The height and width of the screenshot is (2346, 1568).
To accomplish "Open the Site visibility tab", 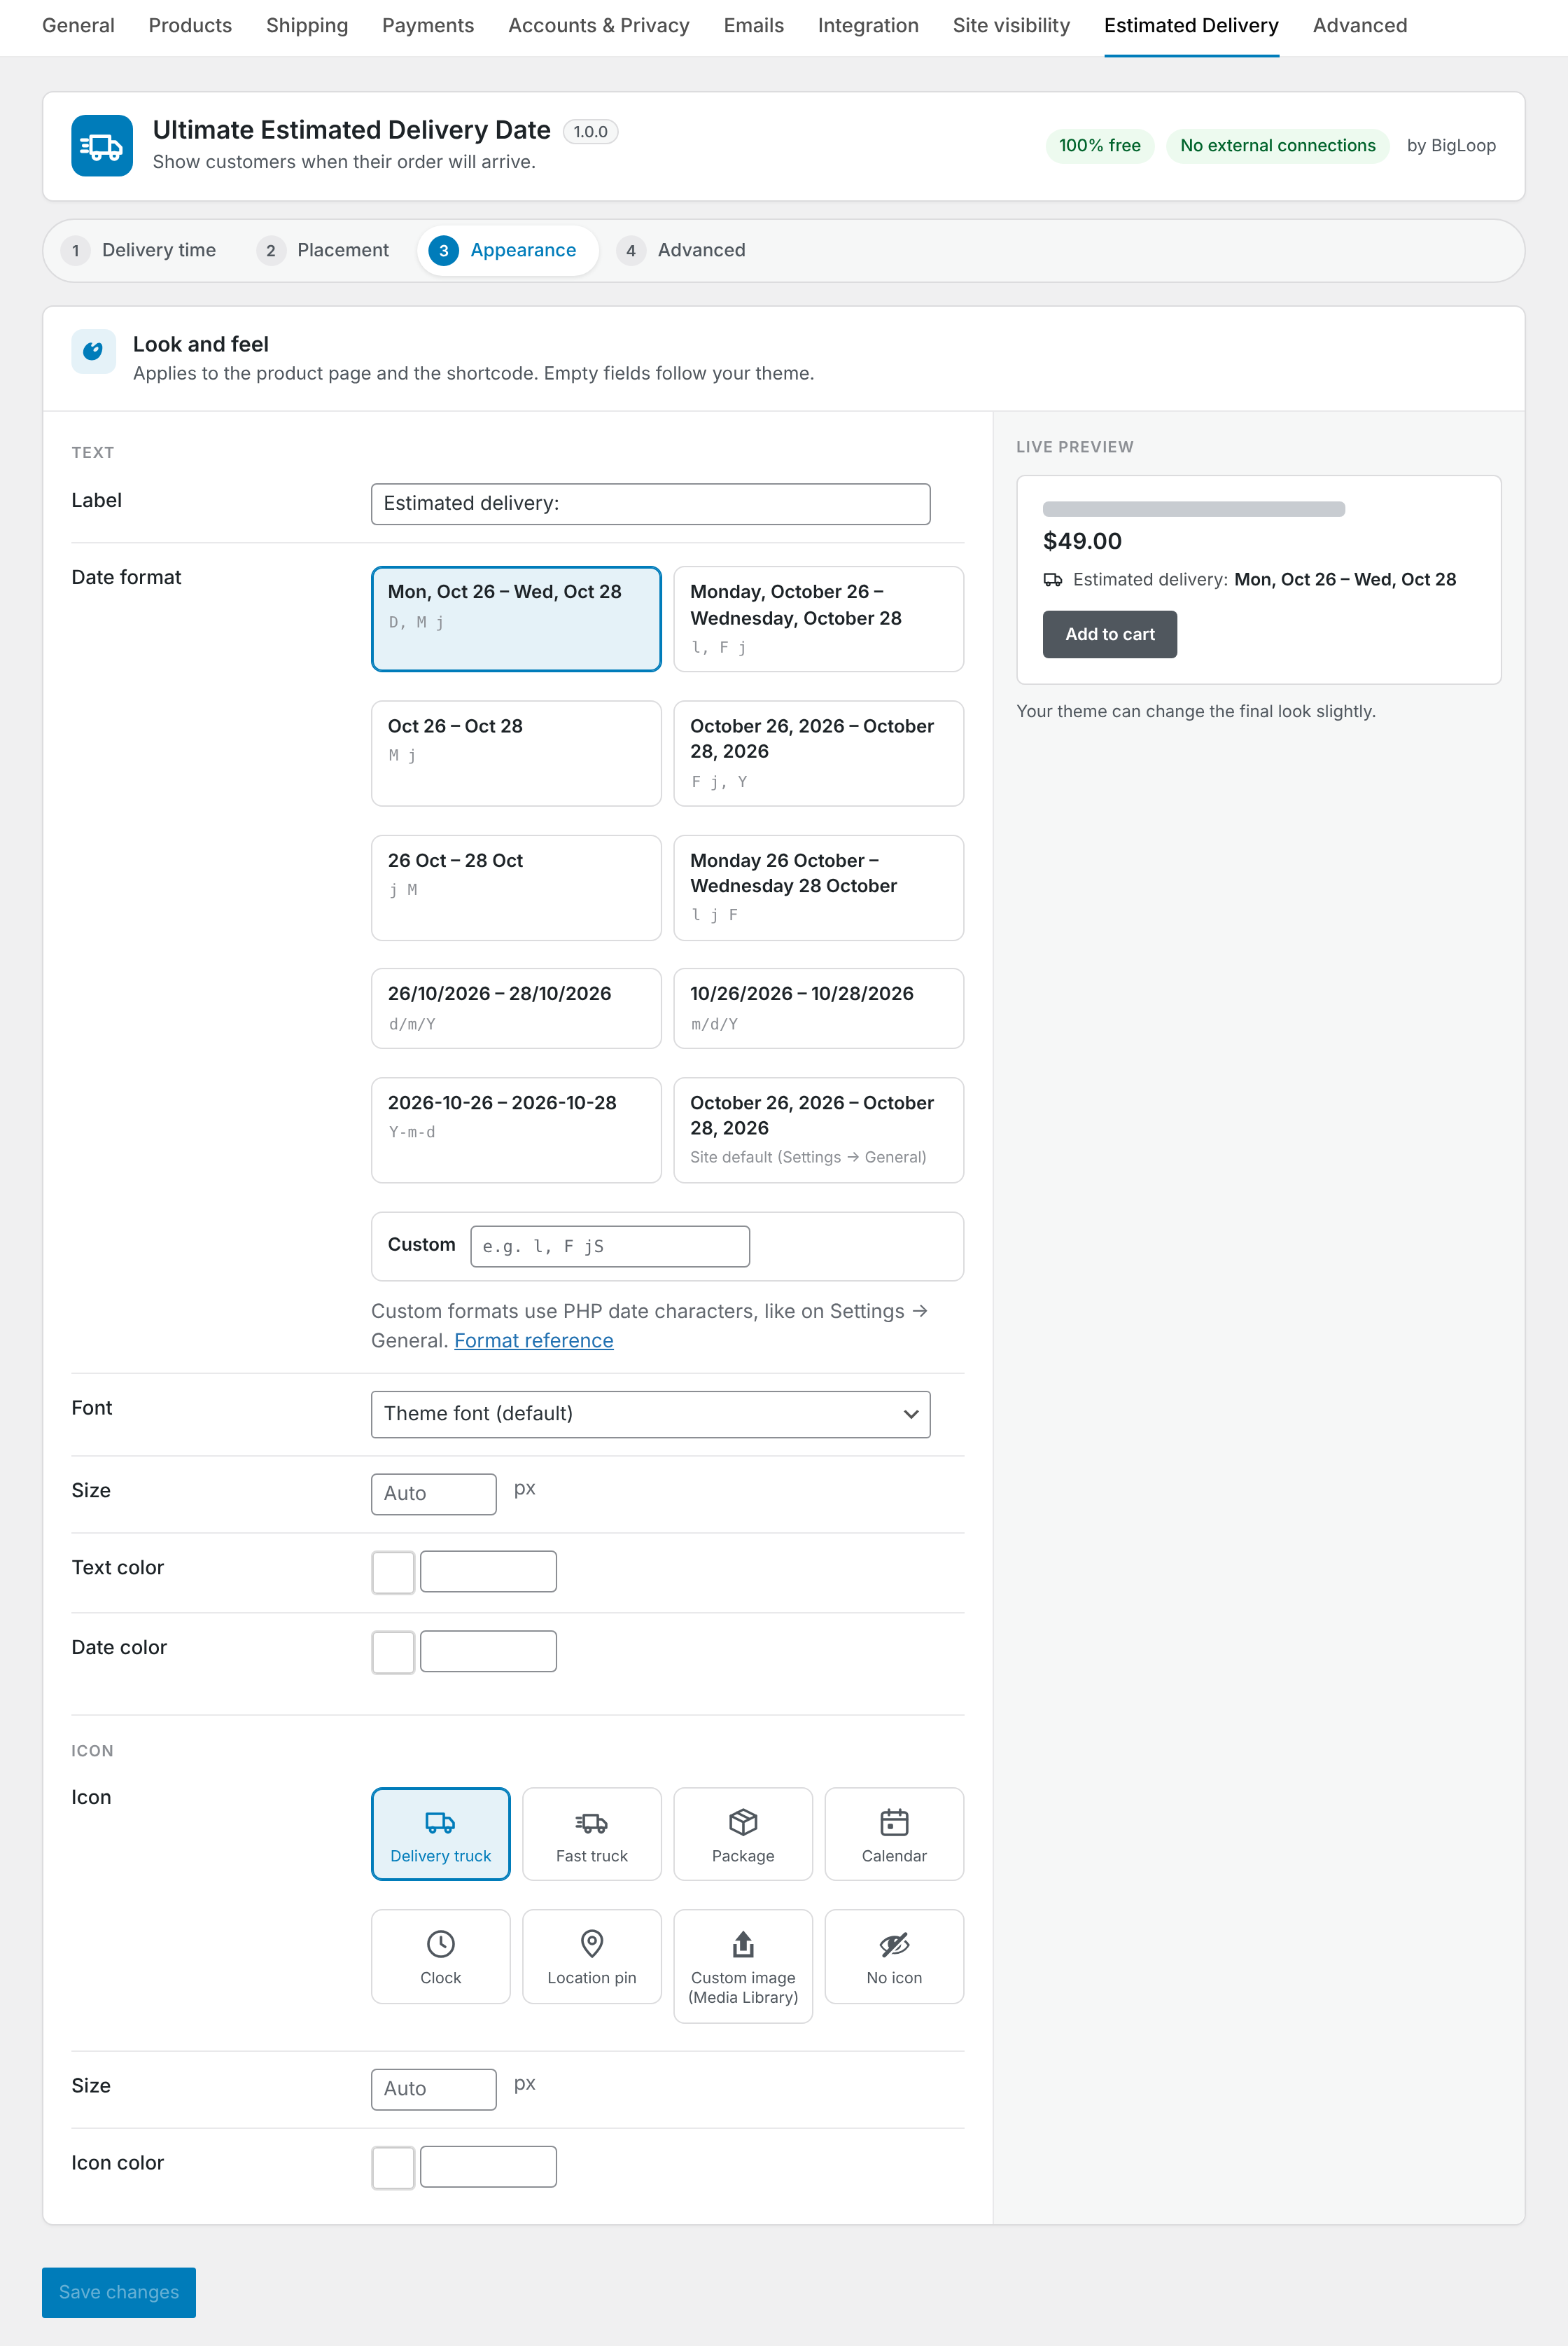I will (x=1011, y=26).
